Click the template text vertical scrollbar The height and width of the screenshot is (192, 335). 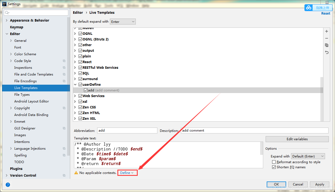point(262,148)
